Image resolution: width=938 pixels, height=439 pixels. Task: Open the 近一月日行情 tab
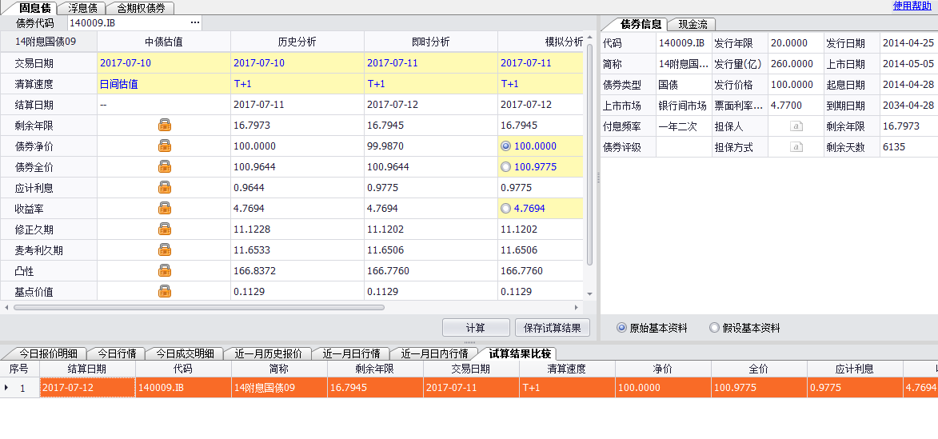pyautogui.click(x=351, y=353)
